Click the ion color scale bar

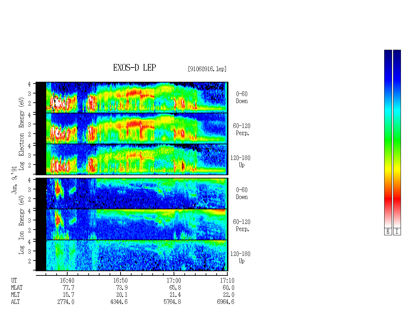[x=397, y=139]
